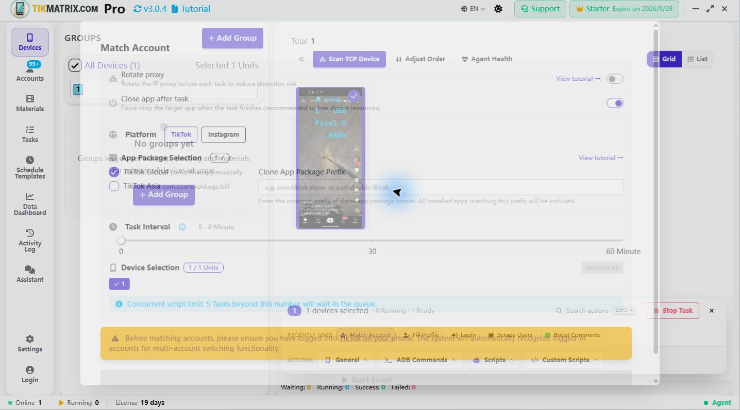Screen dimensions: 740x410
Task: Open View tutorial link beside Rotate proxy
Action: click(x=578, y=79)
